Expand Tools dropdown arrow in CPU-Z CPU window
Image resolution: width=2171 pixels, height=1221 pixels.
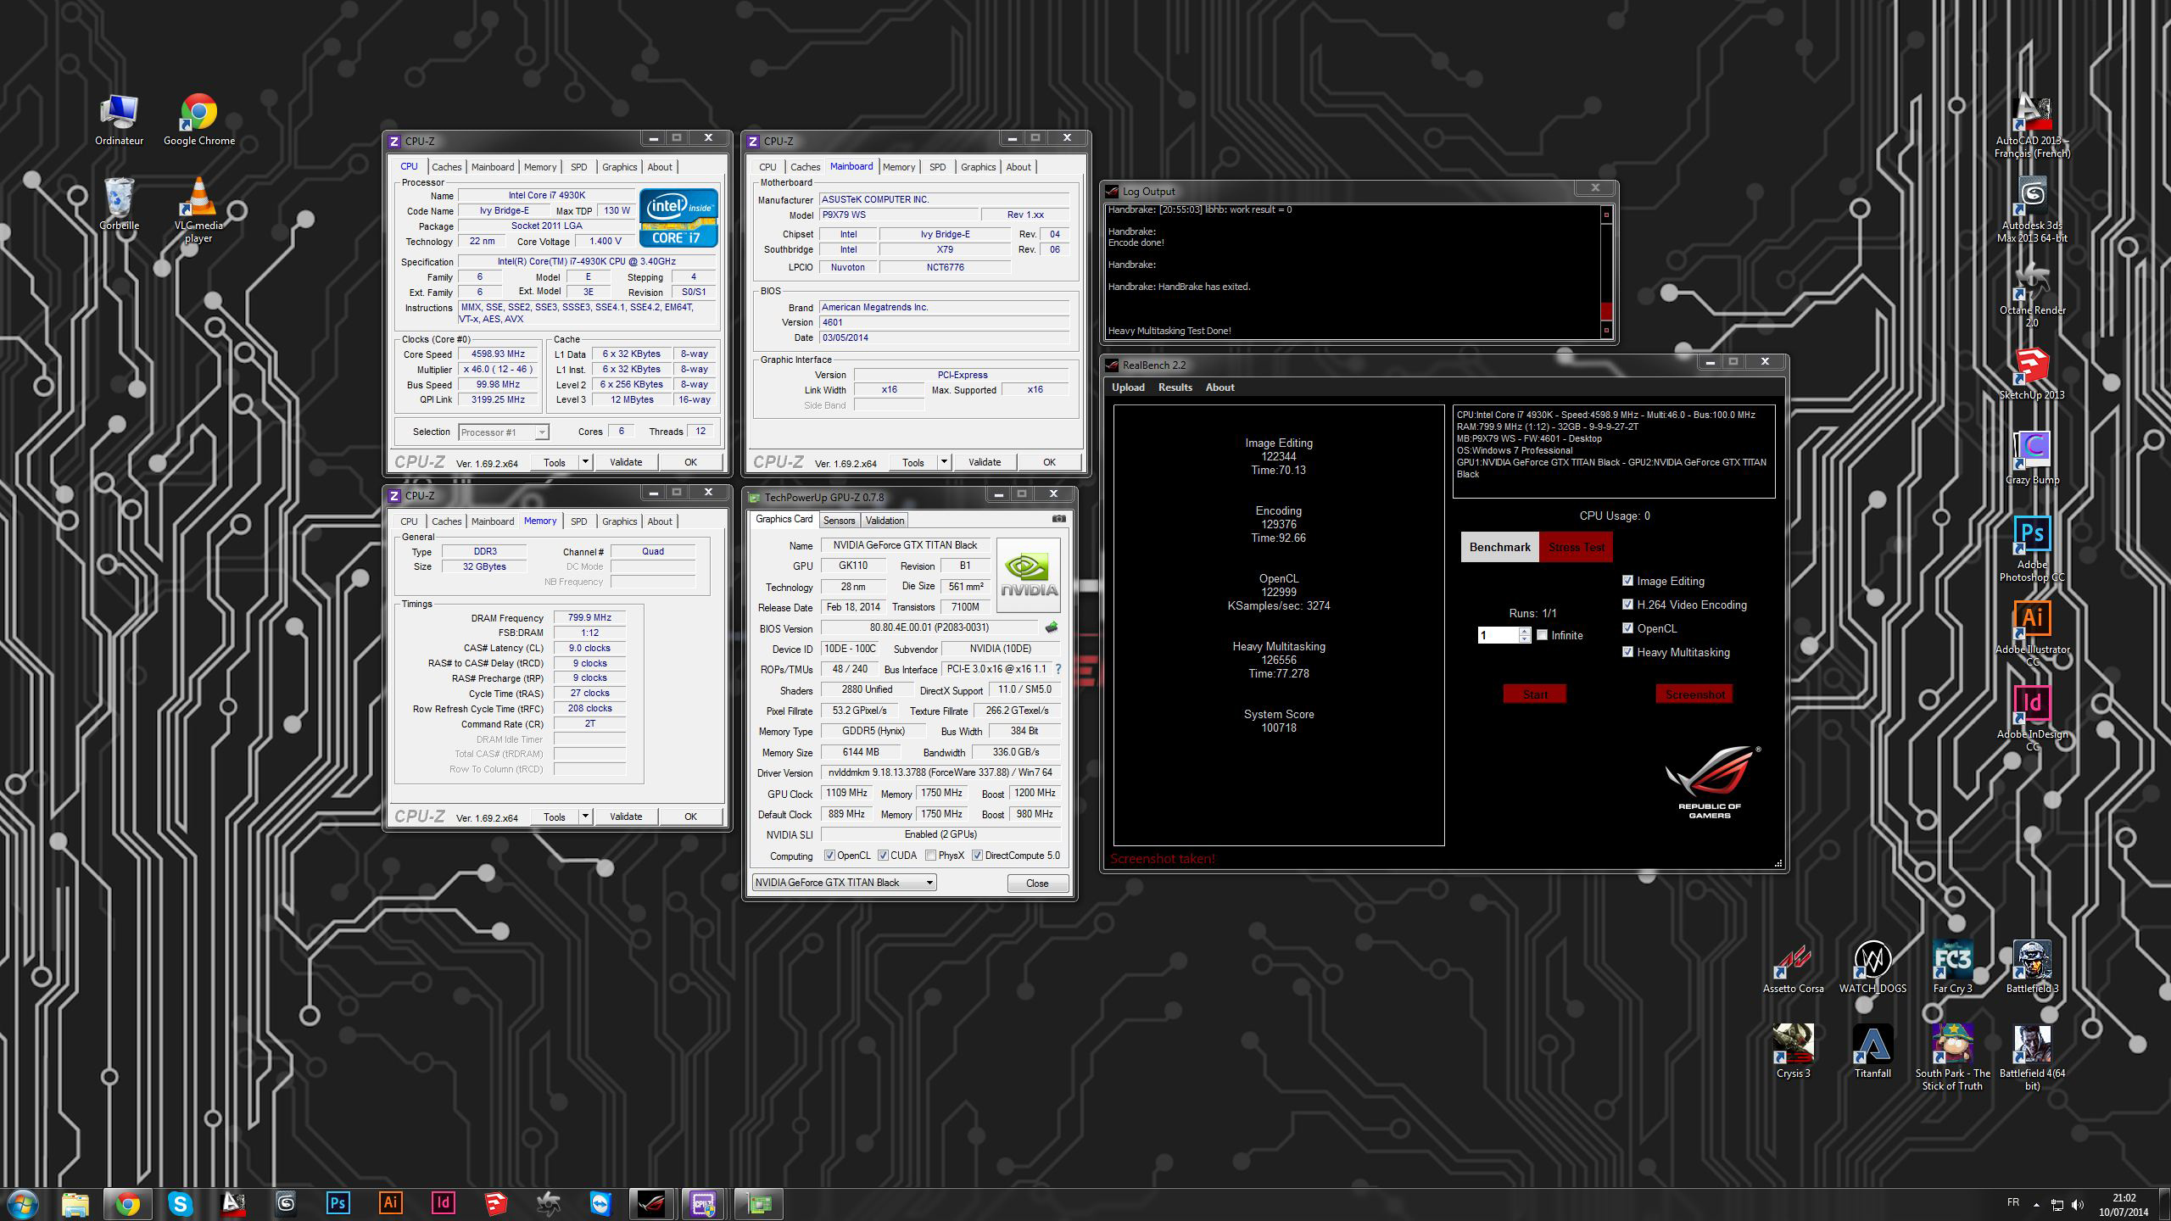585,462
